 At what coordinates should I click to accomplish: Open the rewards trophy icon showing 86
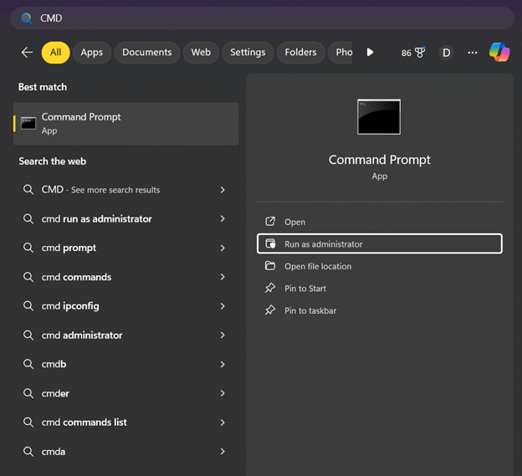coord(413,53)
